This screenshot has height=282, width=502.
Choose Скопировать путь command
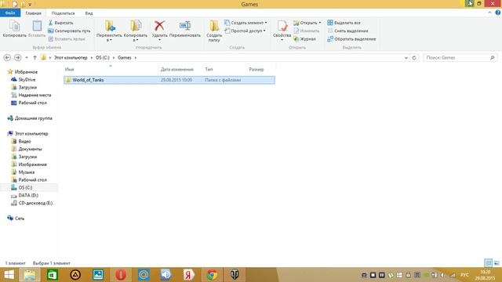69,31
